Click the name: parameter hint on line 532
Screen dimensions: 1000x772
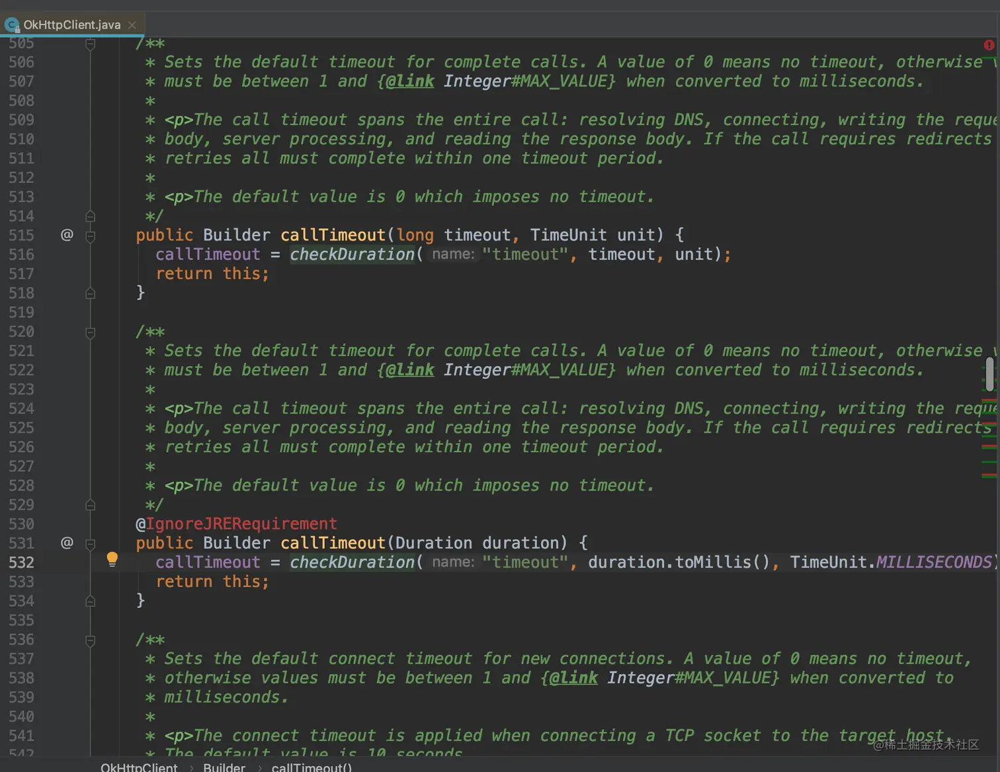(x=453, y=562)
